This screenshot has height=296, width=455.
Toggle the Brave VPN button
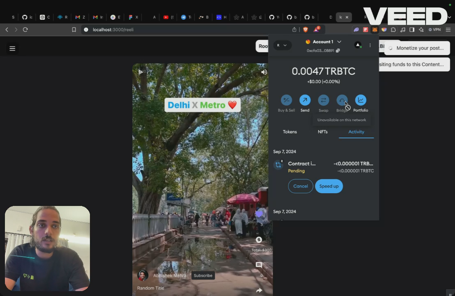tap(434, 30)
